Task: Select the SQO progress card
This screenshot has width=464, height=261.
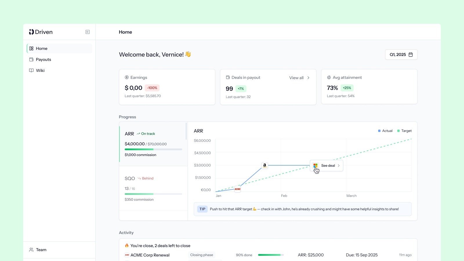Action: pyautogui.click(x=153, y=188)
